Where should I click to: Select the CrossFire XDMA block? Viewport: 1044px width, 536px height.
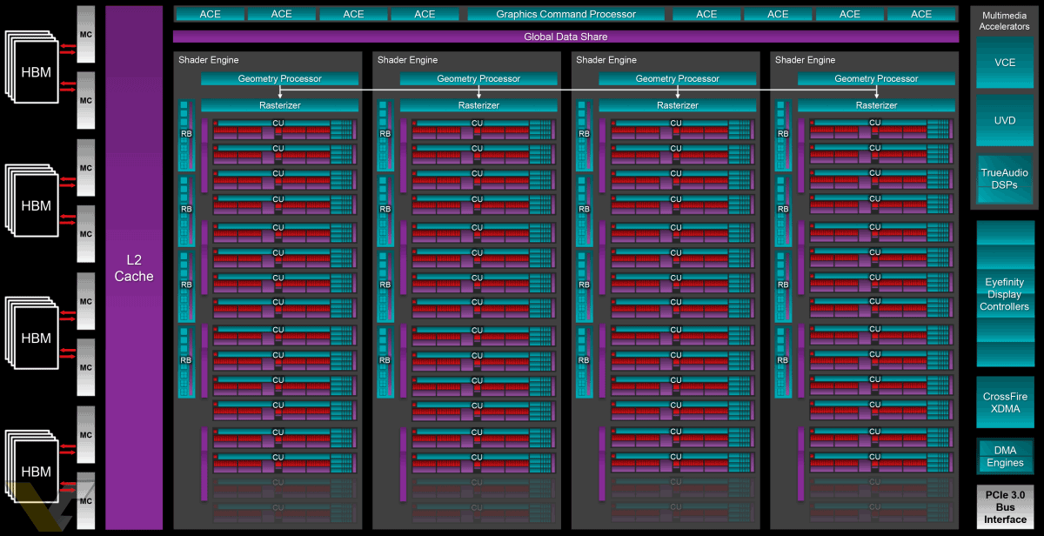point(1005,402)
